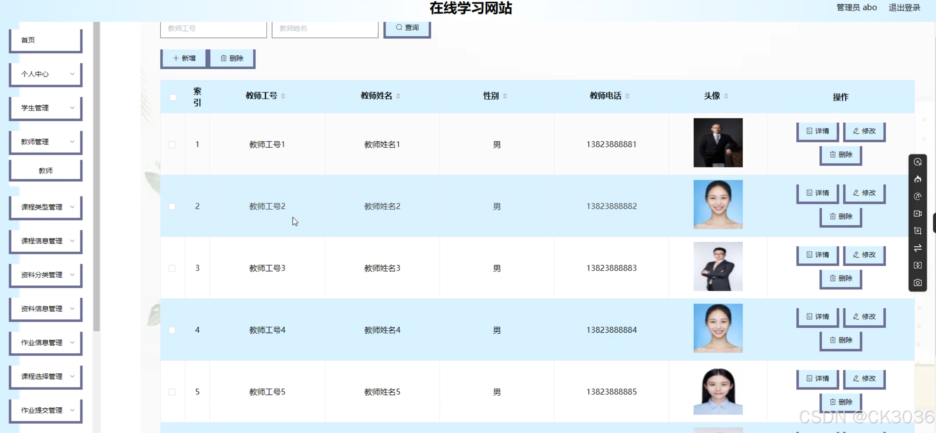Image resolution: width=936 pixels, height=433 pixels.
Task: Click the sidebar vertical scrollbar
Action: tap(96, 174)
